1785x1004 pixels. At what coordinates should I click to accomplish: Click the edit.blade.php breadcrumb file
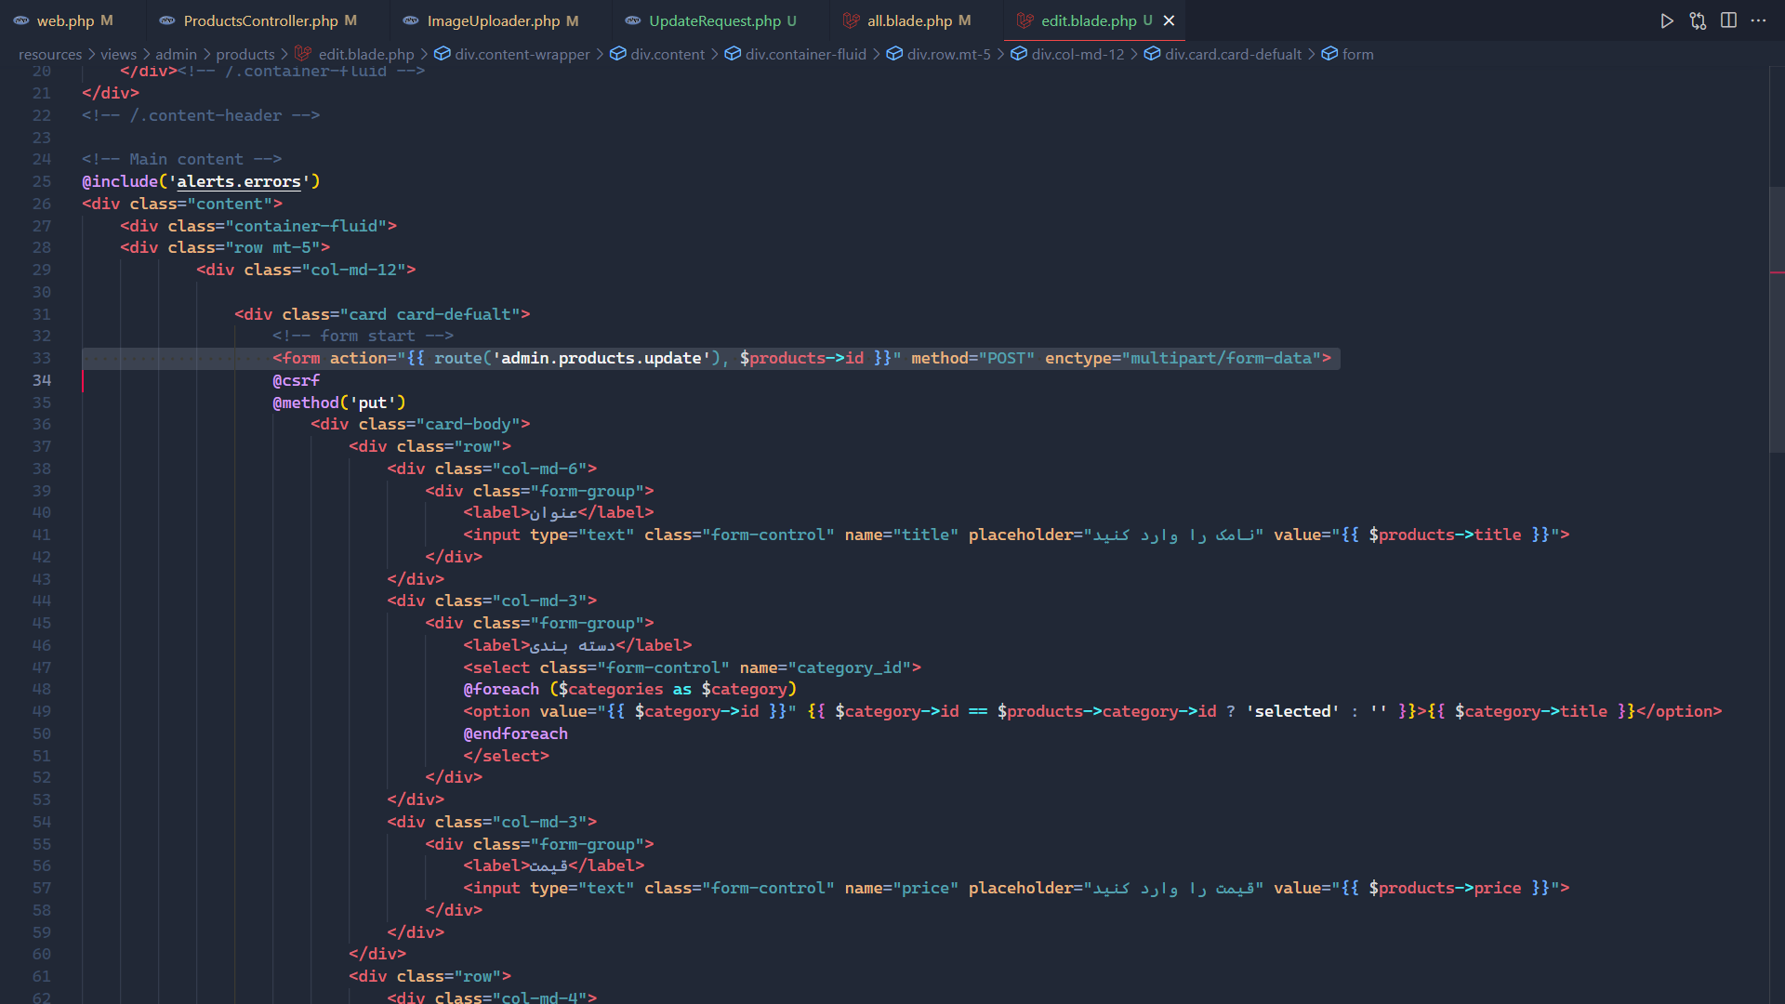(x=366, y=54)
